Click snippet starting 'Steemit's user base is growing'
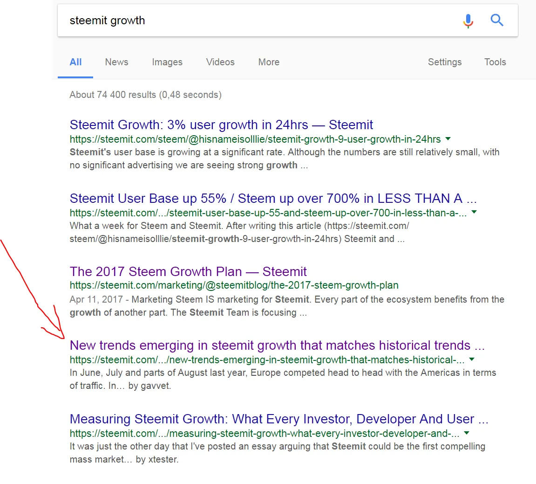 [x=285, y=159]
